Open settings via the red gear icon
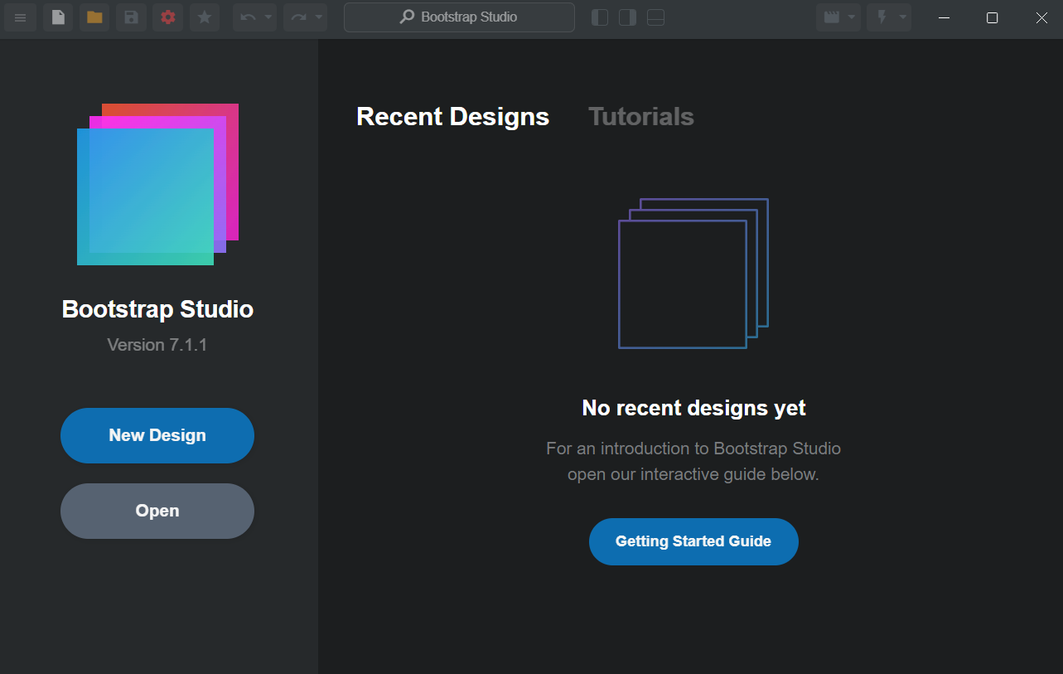Screen dimensions: 1063x674 pos(167,17)
